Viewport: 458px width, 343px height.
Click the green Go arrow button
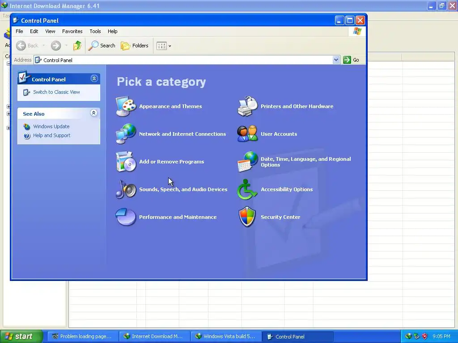[347, 60]
